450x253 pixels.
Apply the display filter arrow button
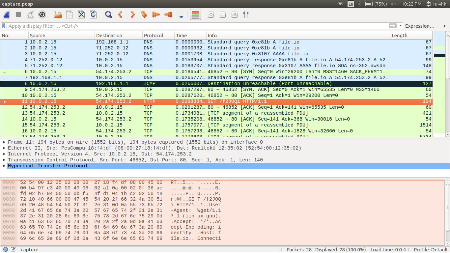click(392, 26)
